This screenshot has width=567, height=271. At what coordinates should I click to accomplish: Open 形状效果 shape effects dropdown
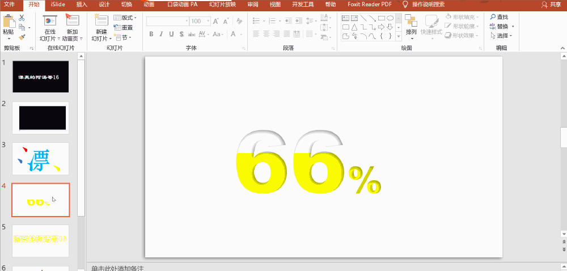pyautogui.click(x=462, y=36)
